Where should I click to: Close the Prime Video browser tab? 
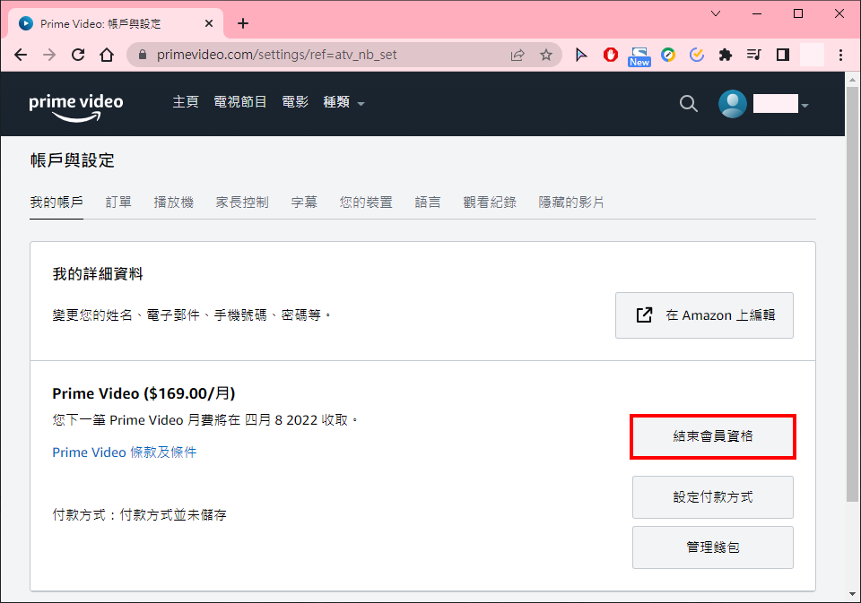pos(209,23)
